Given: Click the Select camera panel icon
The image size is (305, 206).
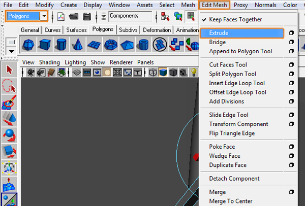Looking at the screenshot, I should (x=30, y=73).
